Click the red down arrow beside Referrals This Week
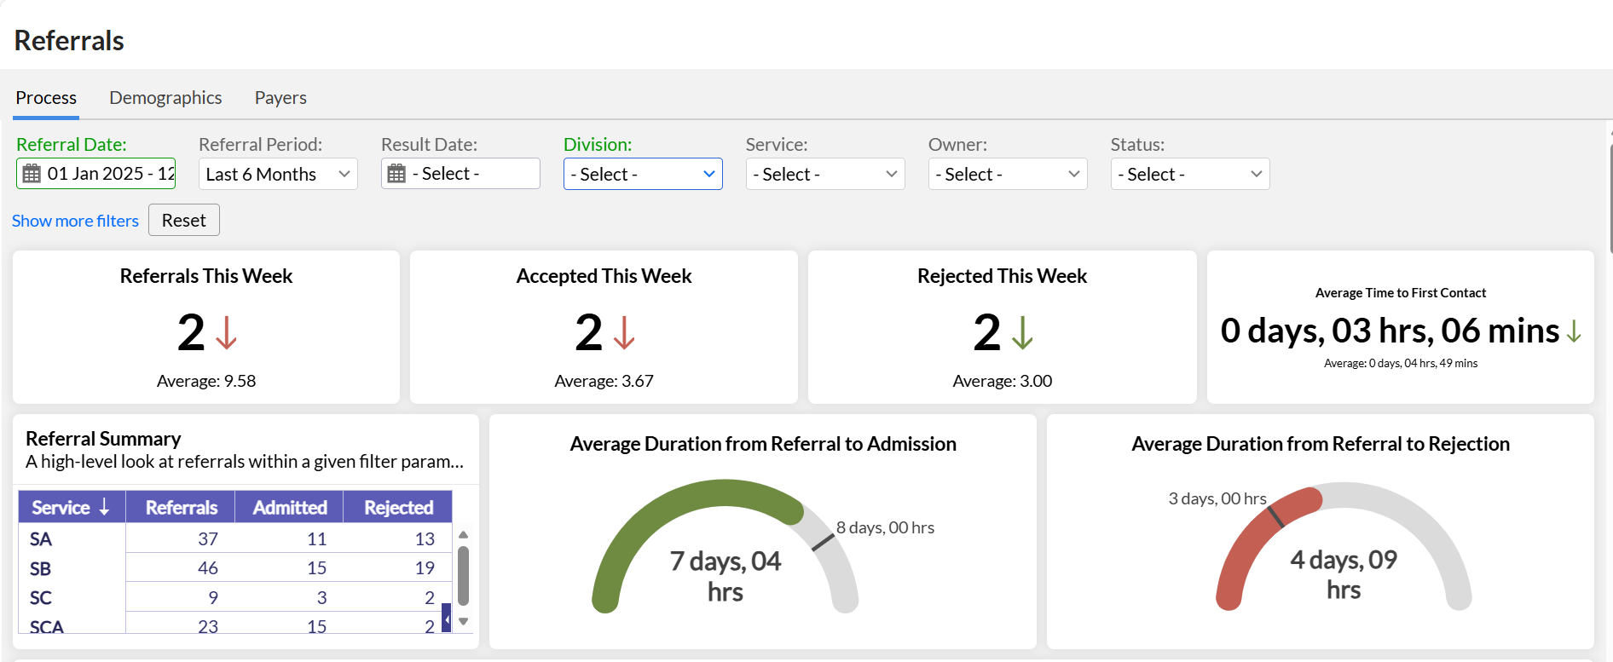Viewport: 1613px width, 662px height. (226, 332)
